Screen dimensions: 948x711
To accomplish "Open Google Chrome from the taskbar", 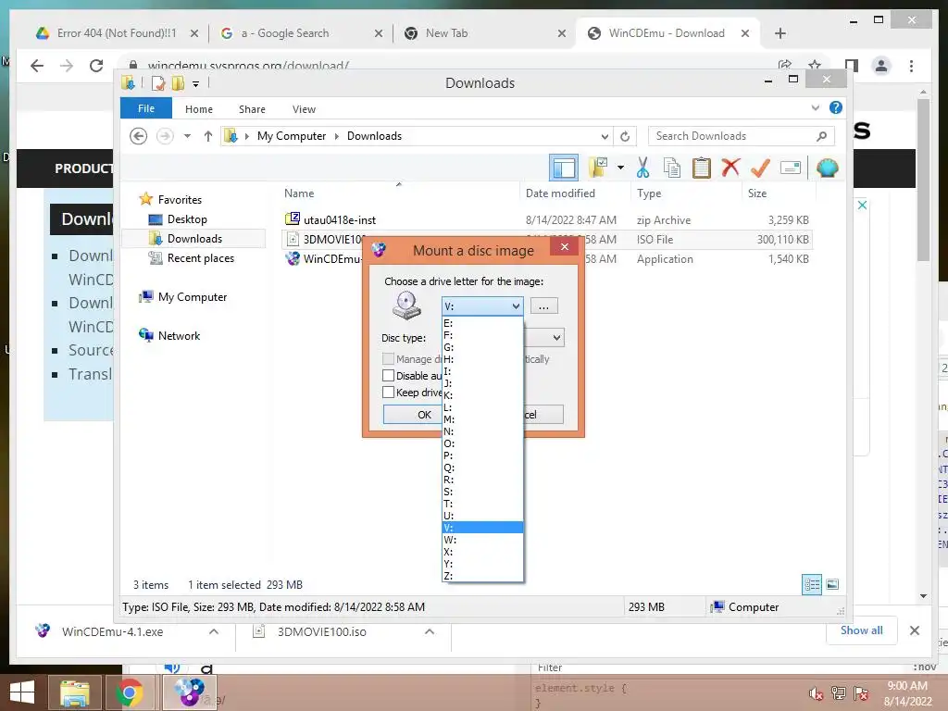I will pos(129,692).
